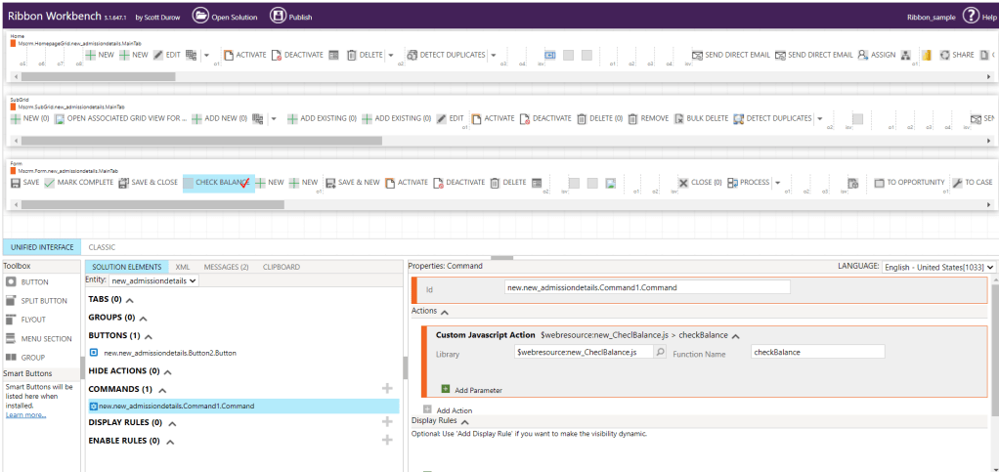Switch to the Classic tab
Image resolution: width=999 pixels, height=472 pixels.
click(102, 247)
